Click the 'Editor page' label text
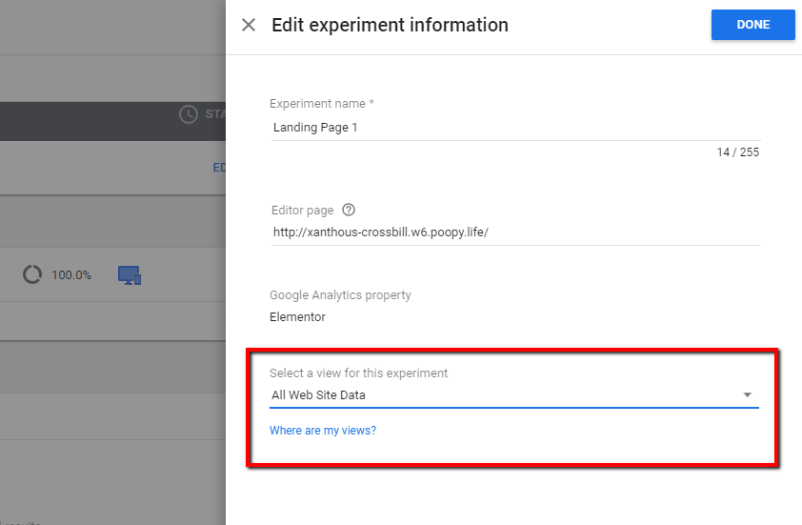 301,211
